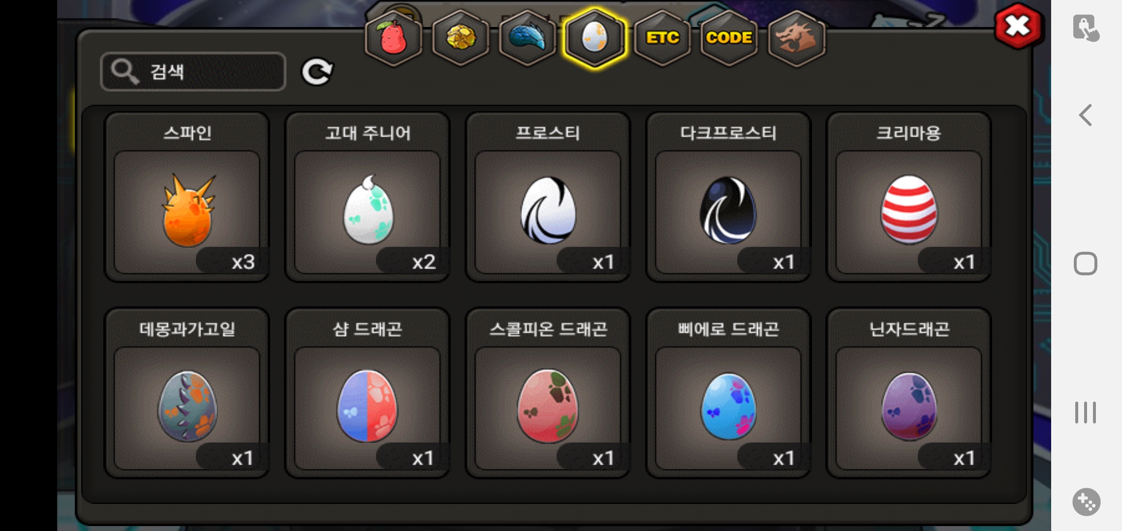Close the inventory with red X
This screenshot has width=1122, height=531.
(1018, 26)
